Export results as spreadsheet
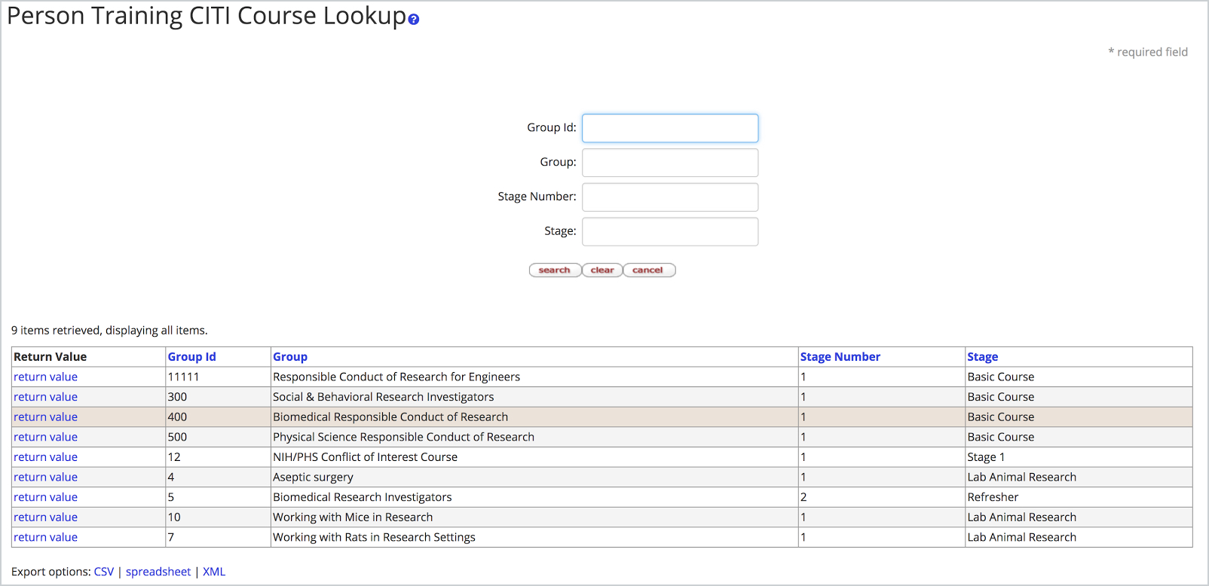The height and width of the screenshot is (586, 1209). coord(158,572)
